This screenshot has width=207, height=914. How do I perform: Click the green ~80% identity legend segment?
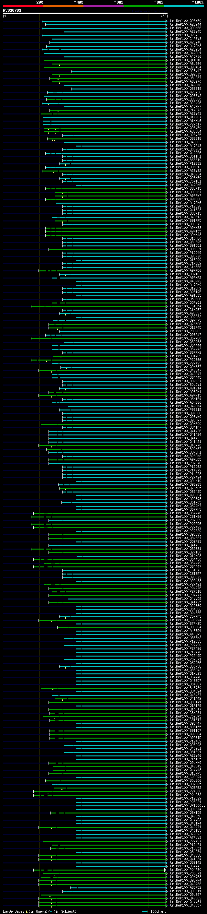[x=144, y=6]
